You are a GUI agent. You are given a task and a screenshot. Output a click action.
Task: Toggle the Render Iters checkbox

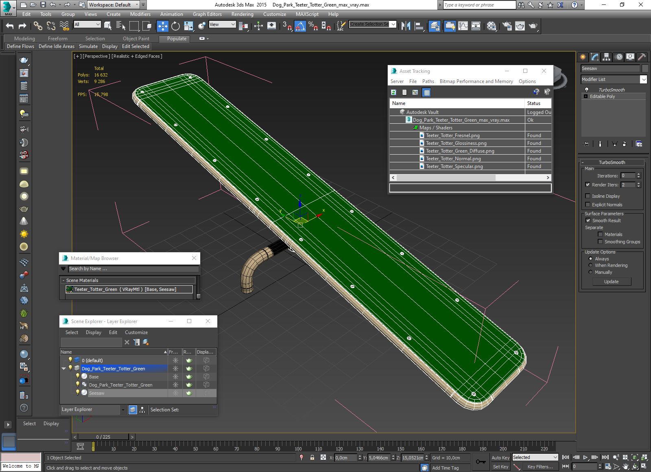588,184
